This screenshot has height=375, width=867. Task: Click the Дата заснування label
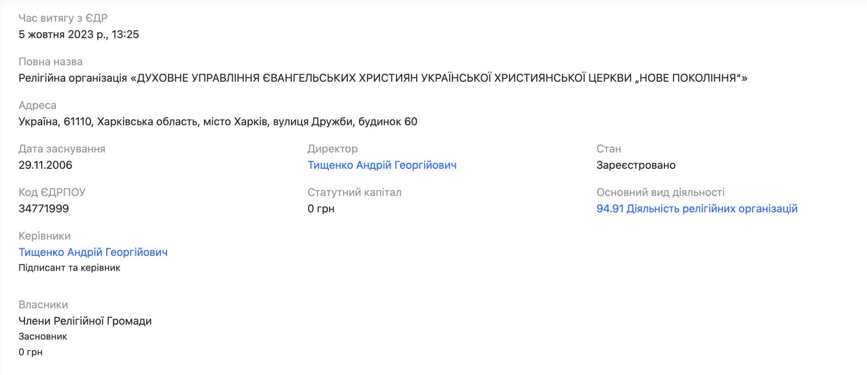click(x=62, y=149)
